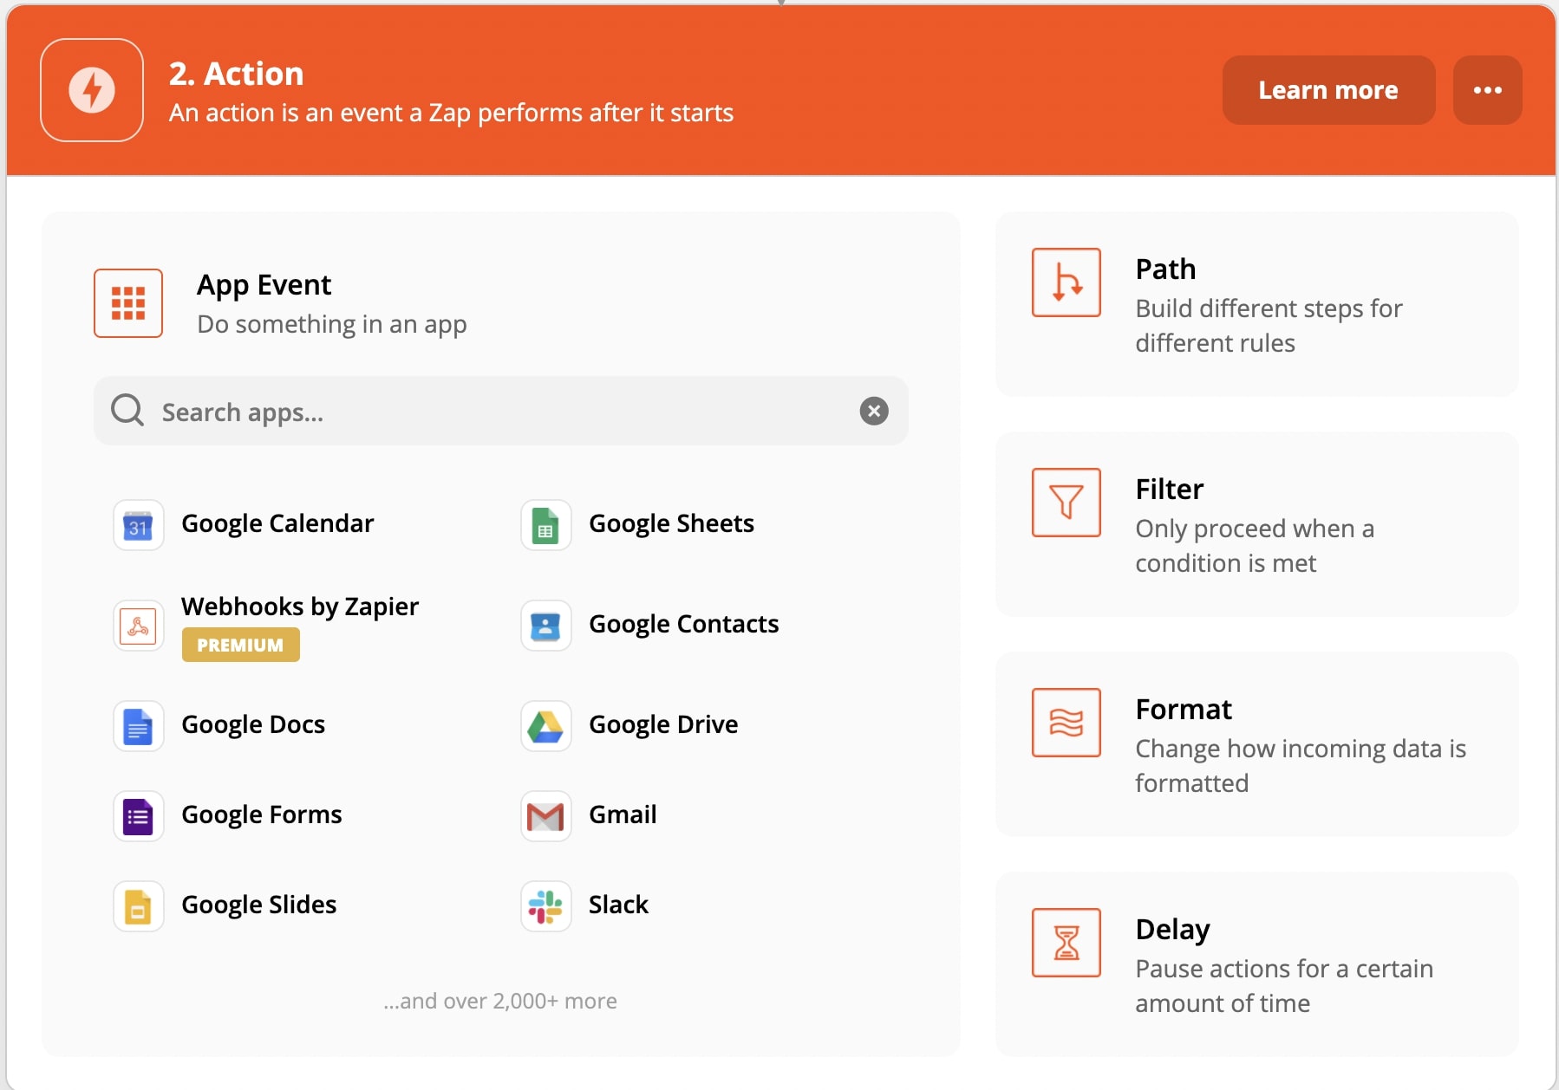
Task: Click the Learn more button
Action: coord(1328,90)
